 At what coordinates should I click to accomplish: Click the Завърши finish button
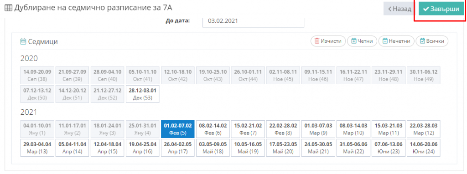coord(441,9)
